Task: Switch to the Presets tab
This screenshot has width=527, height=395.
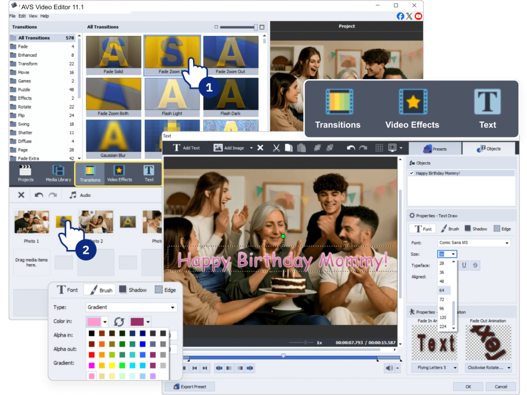Action: coord(434,149)
